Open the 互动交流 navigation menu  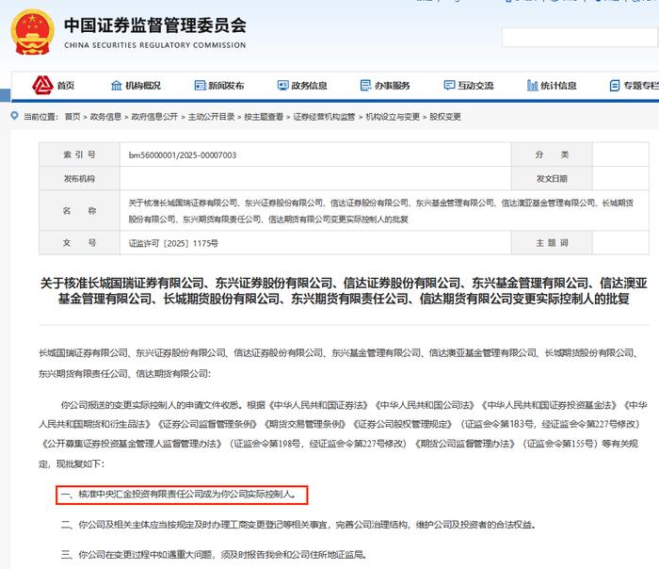(475, 86)
